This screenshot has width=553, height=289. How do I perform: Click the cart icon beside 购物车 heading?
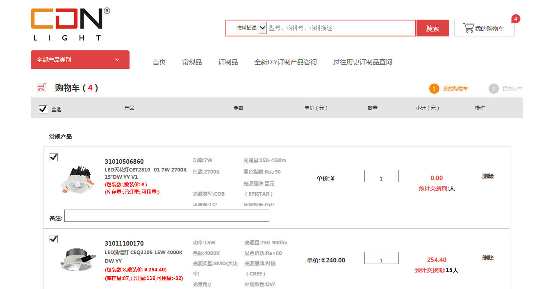tap(41, 88)
